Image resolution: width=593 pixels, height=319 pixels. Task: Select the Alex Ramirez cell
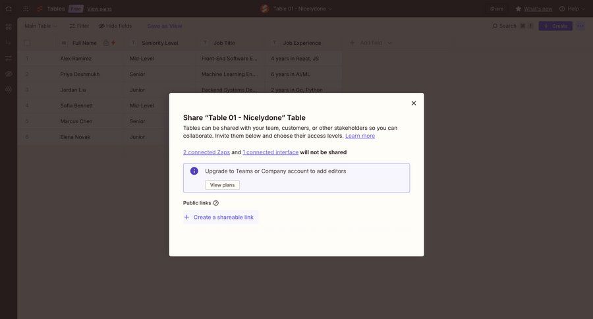tap(90, 59)
